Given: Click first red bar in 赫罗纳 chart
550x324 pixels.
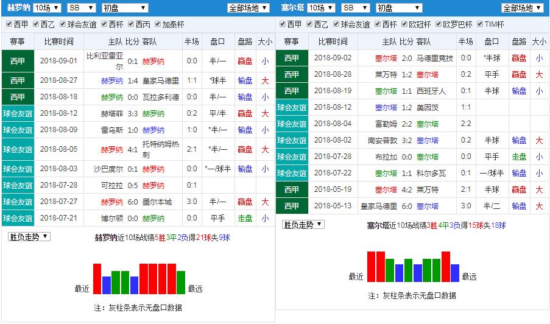Looking at the screenshot, I should click(97, 279).
